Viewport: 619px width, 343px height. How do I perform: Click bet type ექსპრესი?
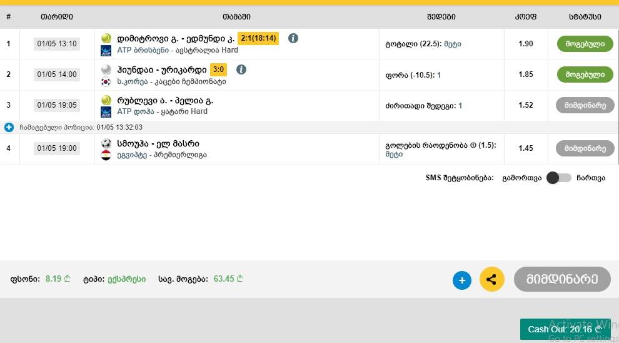point(126,279)
